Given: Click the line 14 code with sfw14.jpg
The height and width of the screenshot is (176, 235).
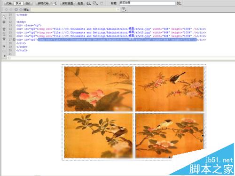Looking at the screenshot, I should (111, 29).
